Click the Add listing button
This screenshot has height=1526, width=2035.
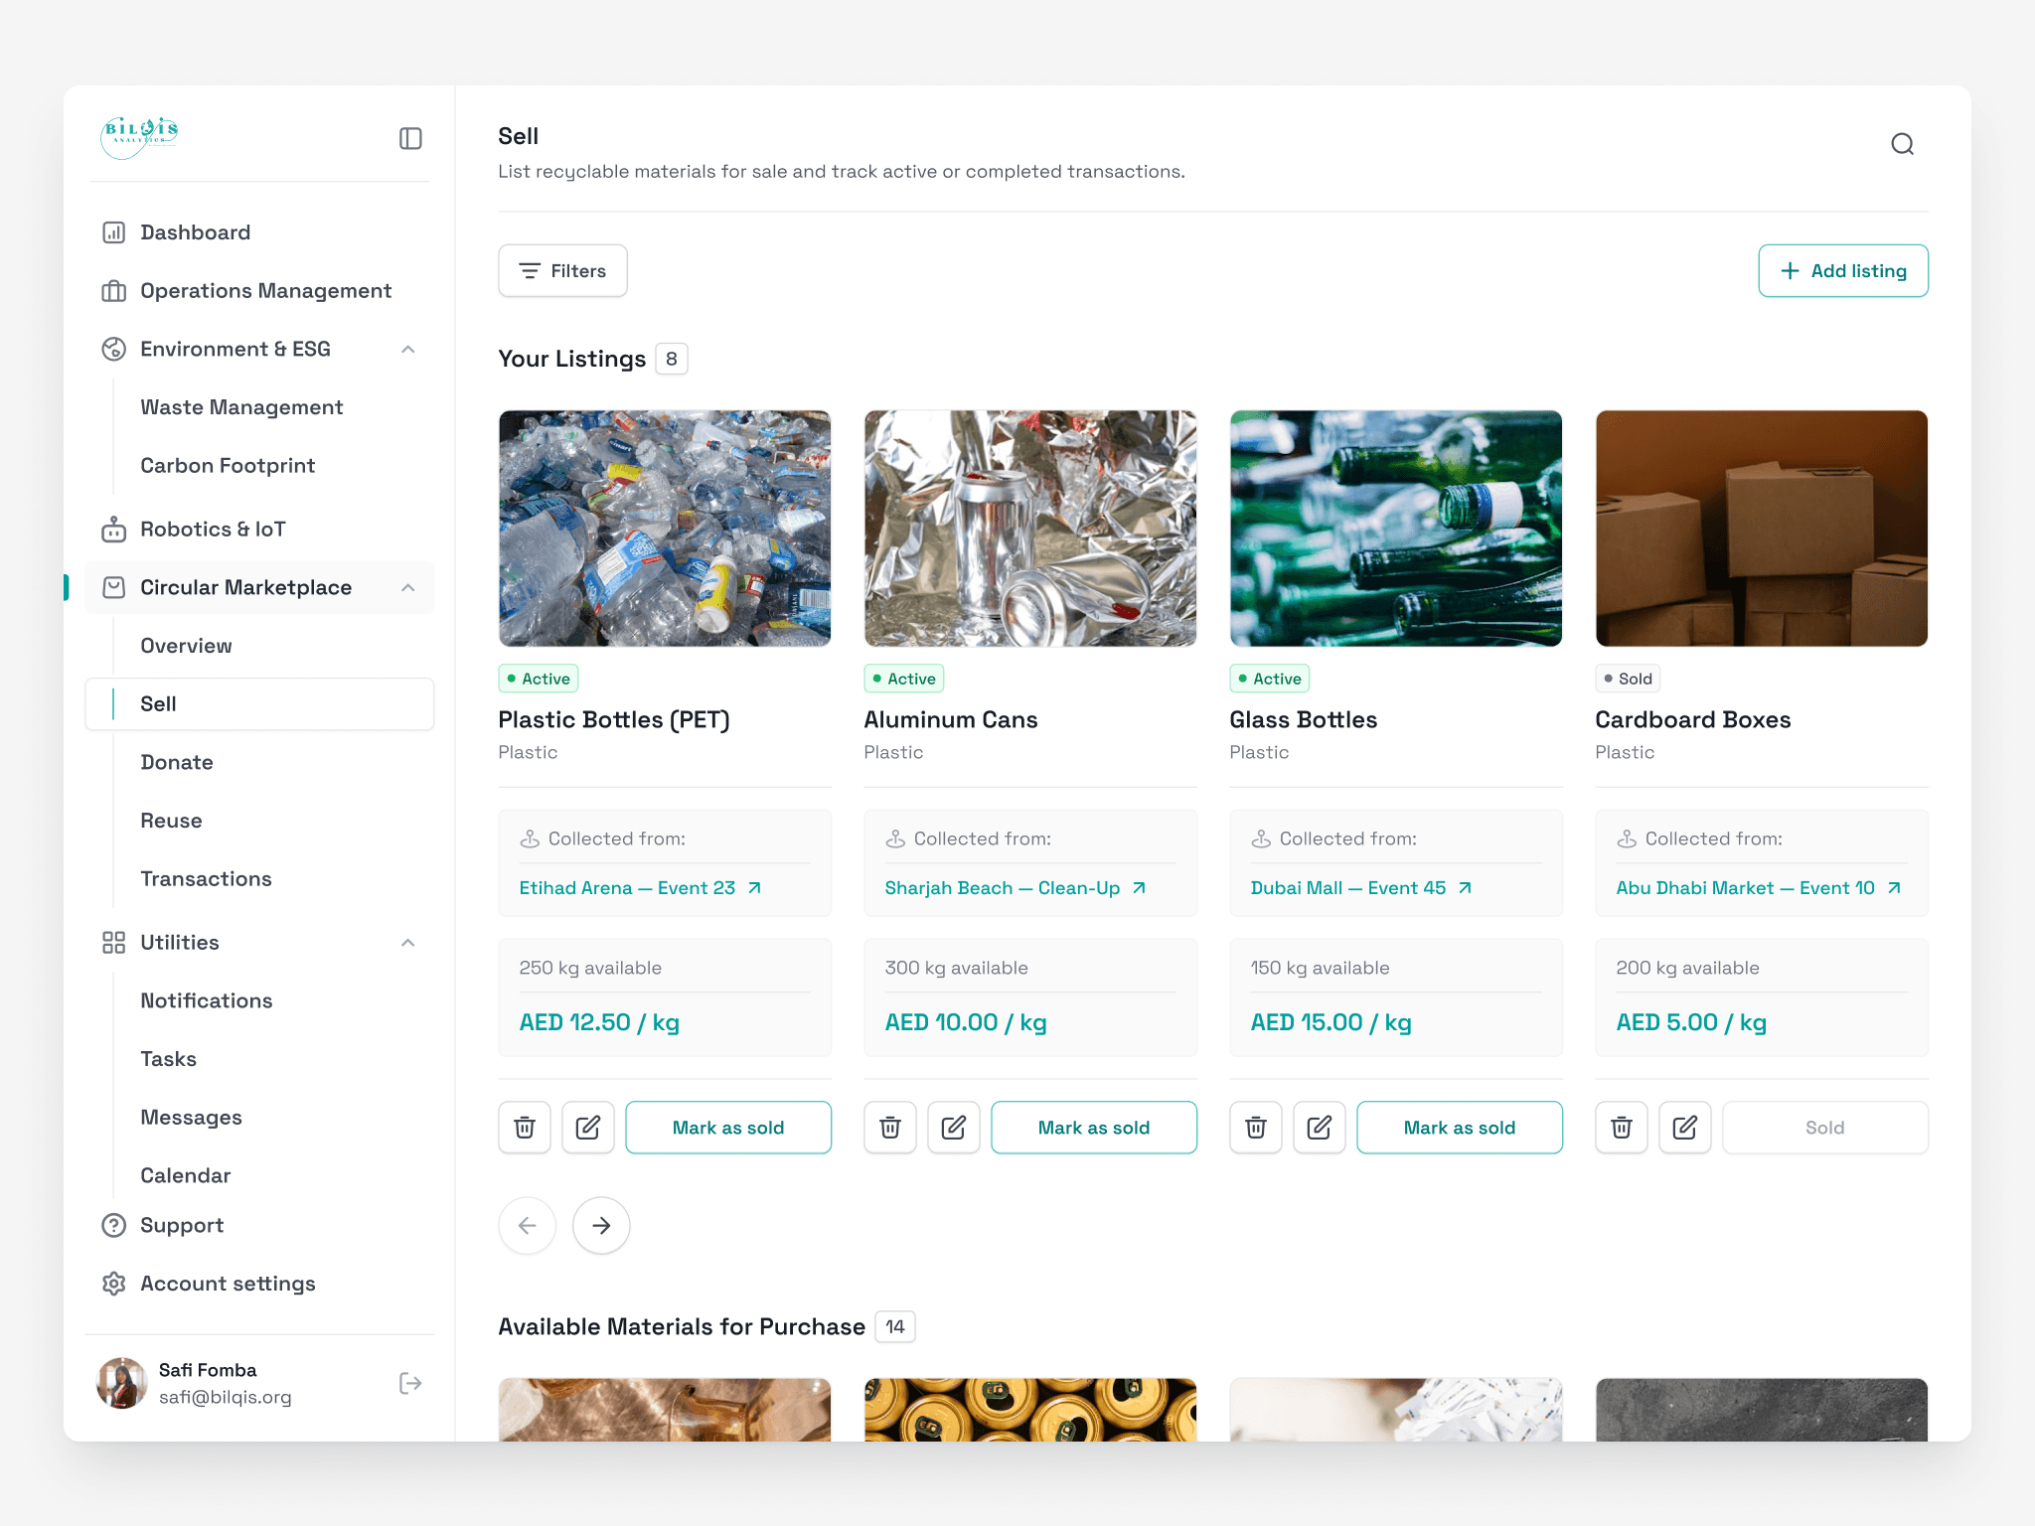point(1843,270)
